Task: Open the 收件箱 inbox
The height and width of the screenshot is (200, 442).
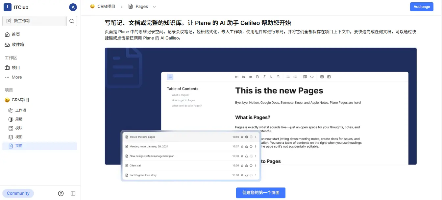Action: (18, 45)
